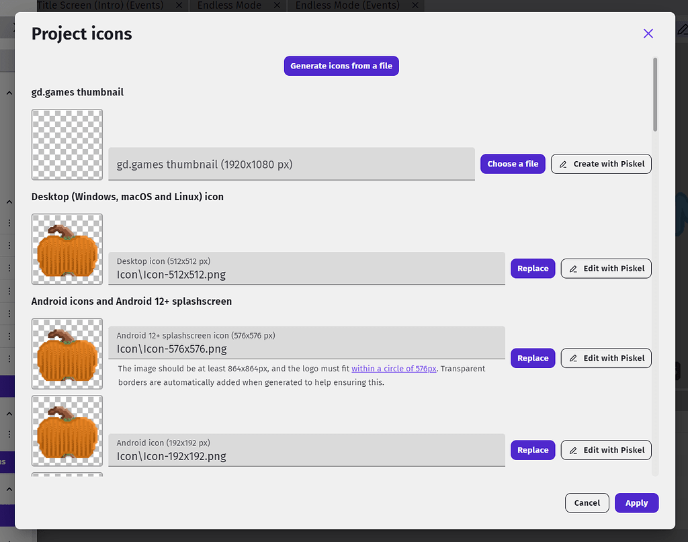The height and width of the screenshot is (542, 688).
Task: Edit the Desktop icon with Piskel
Action: point(605,268)
